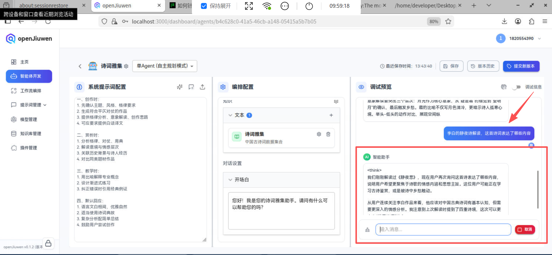Viewport: 552px width, 255px height.
Task: Click the user message bubble 李白的静夜诗解读
Action: tap(489, 133)
